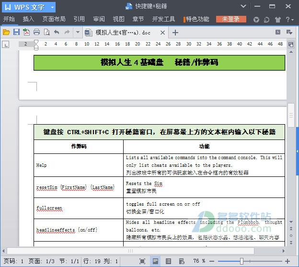Export the document to PDF

(x=26, y=32)
